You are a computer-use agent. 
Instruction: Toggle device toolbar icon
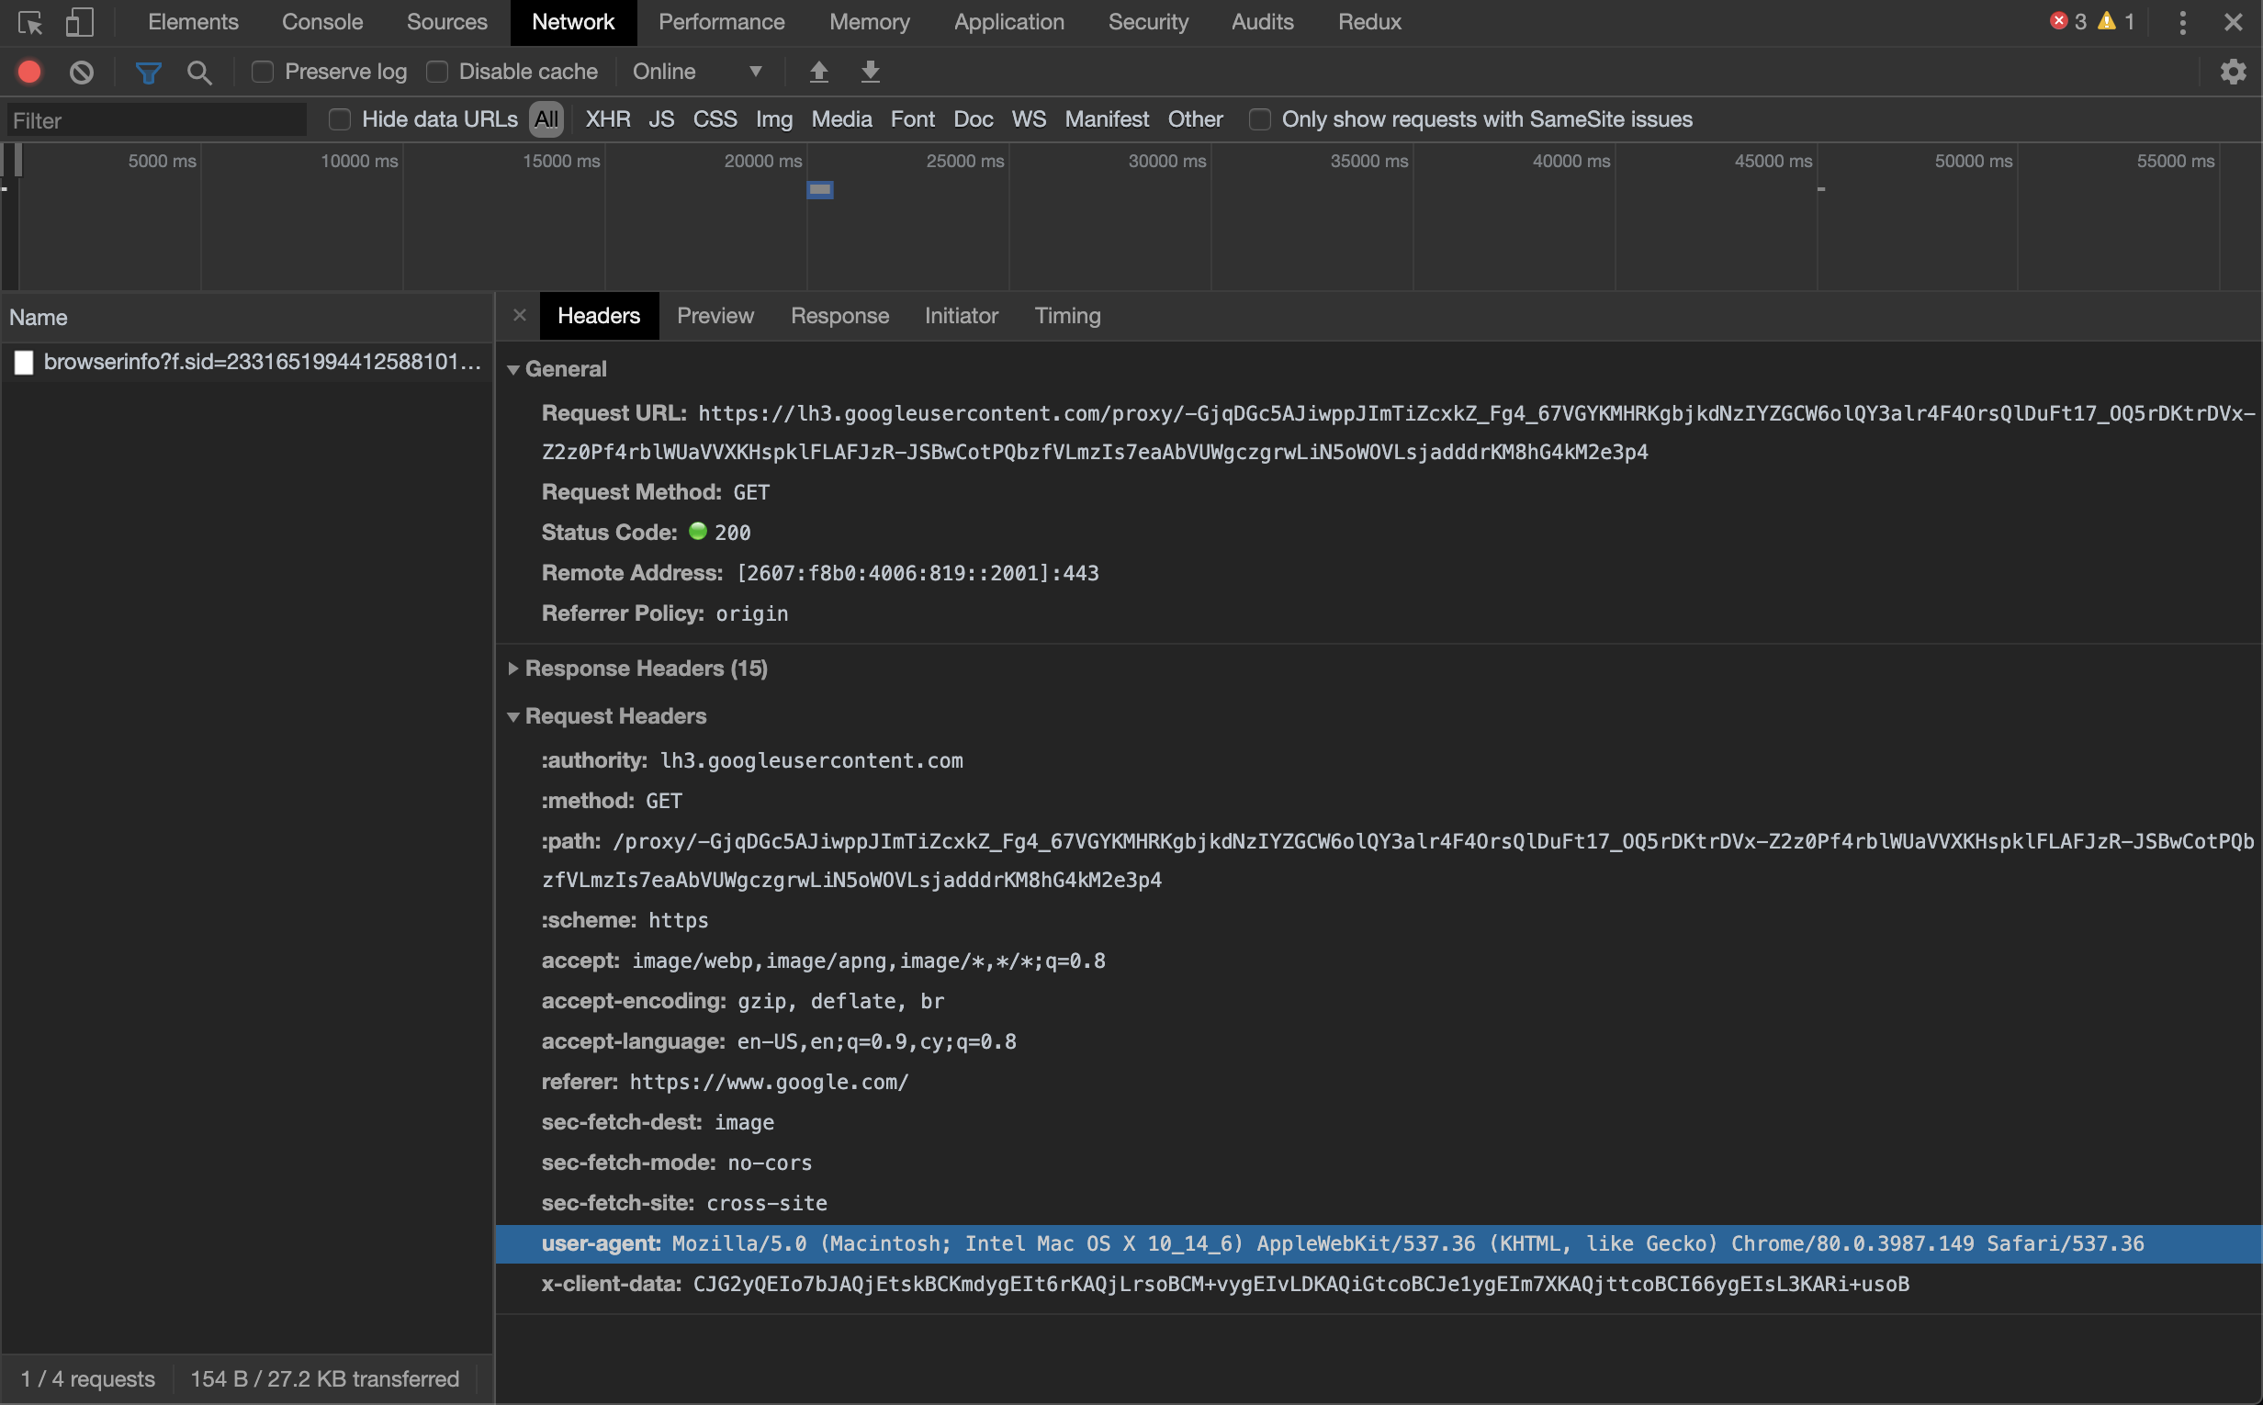(x=79, y=21)
